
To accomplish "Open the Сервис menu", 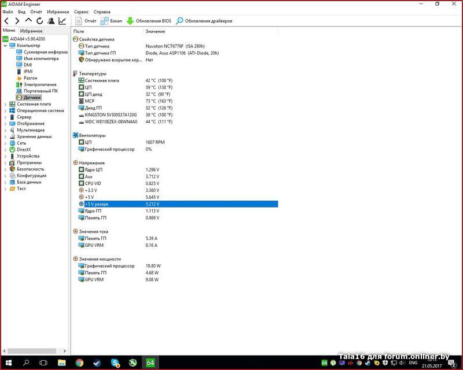I will pos(82,12).
